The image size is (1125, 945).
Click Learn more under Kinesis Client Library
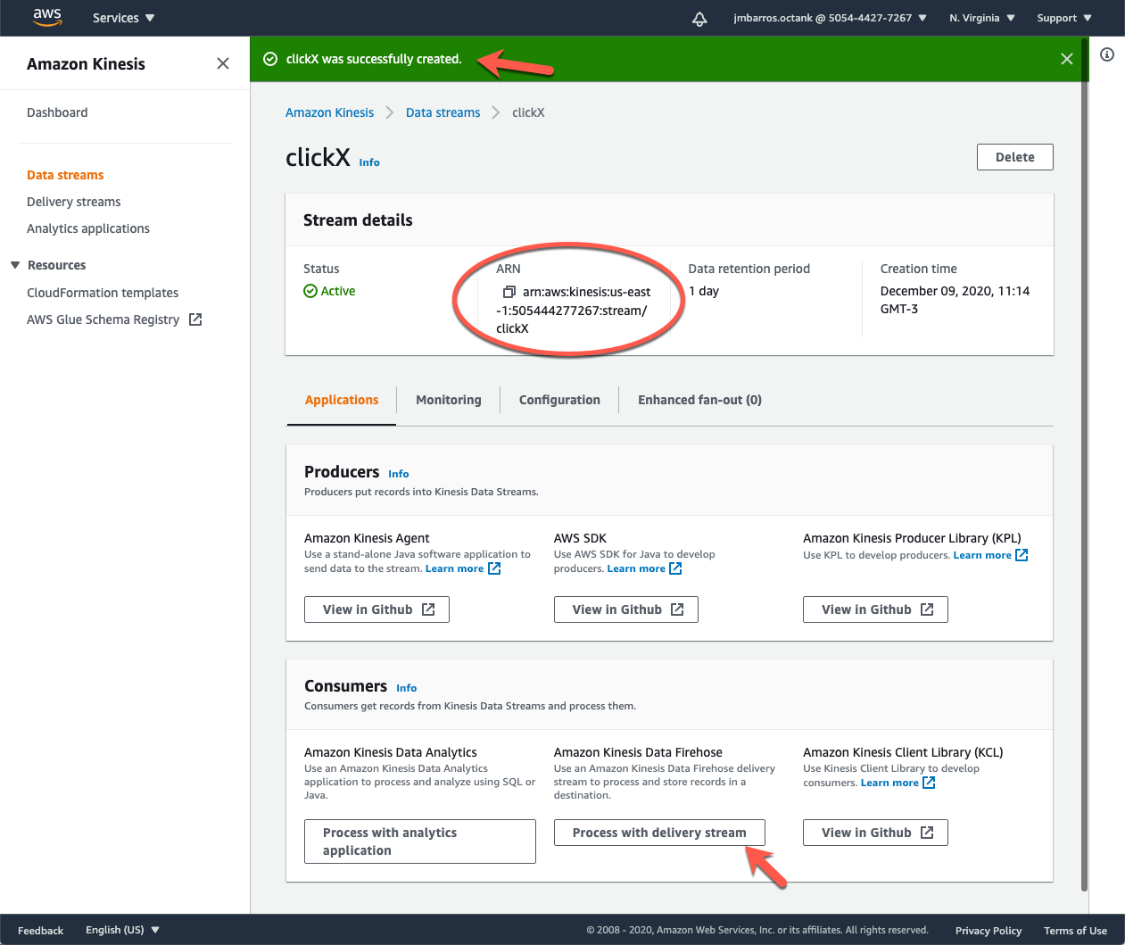click(x=889, y=783)
